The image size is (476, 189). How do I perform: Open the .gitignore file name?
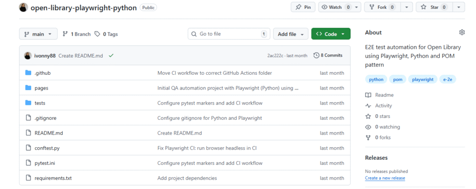pos(46,118)
